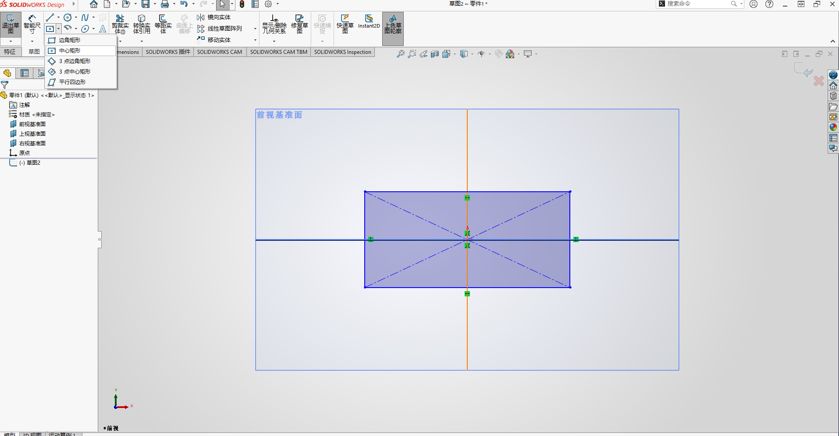Click Mirror Entities (镜向实体)
Image resolution: width=839 pixels, height=436 pixels.
click(214, 18)
